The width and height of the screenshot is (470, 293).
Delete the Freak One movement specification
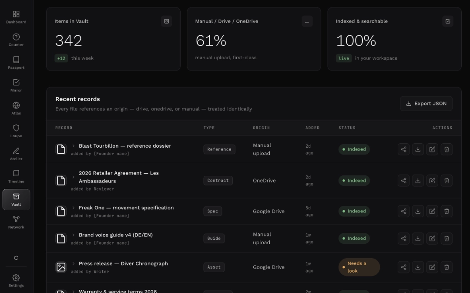(x=446, y=211)
